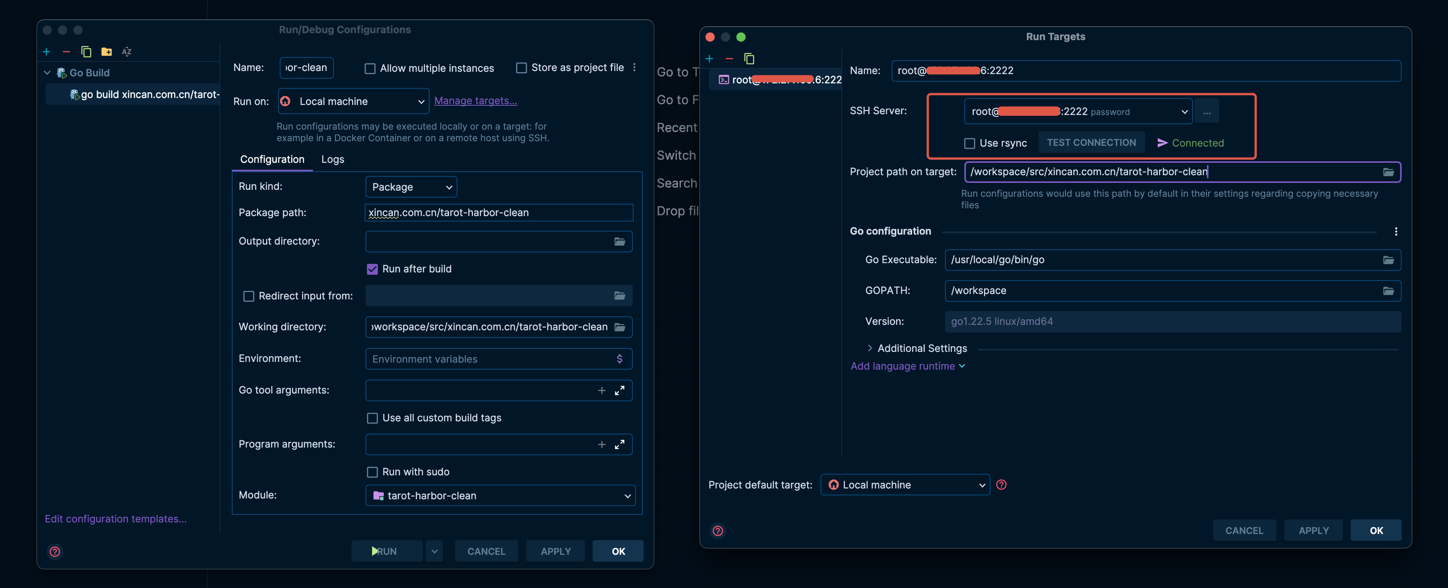The width and height of the screenshot is (1448, 588).
Task: Open the Manage targets link
Action: coord(476,101)
